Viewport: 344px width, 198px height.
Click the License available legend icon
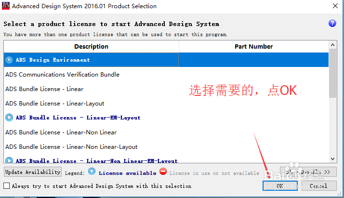point(92,171)
